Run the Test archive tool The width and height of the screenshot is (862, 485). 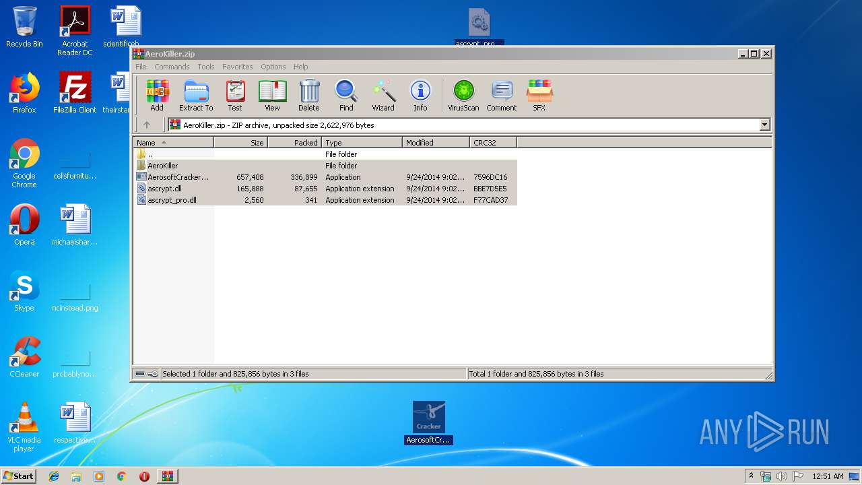click(234, 95)
